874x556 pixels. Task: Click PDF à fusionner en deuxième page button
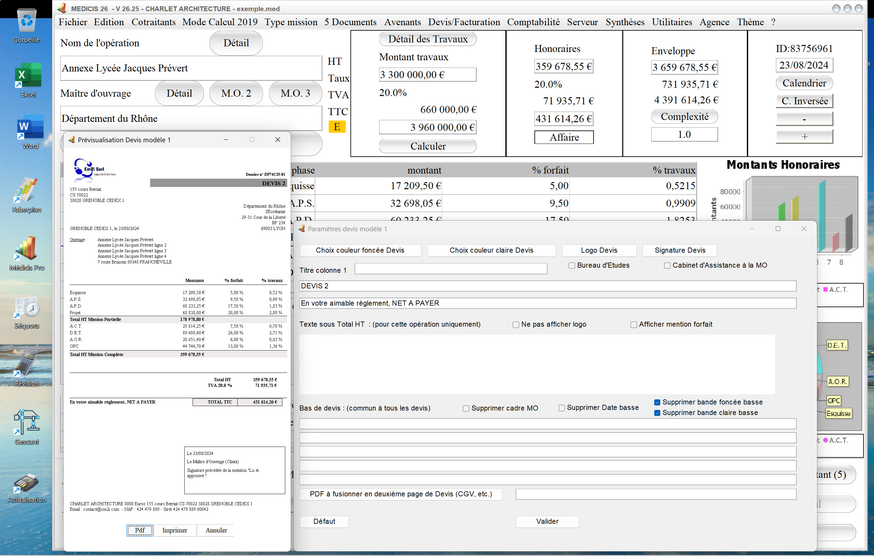[x=401, y=494]
